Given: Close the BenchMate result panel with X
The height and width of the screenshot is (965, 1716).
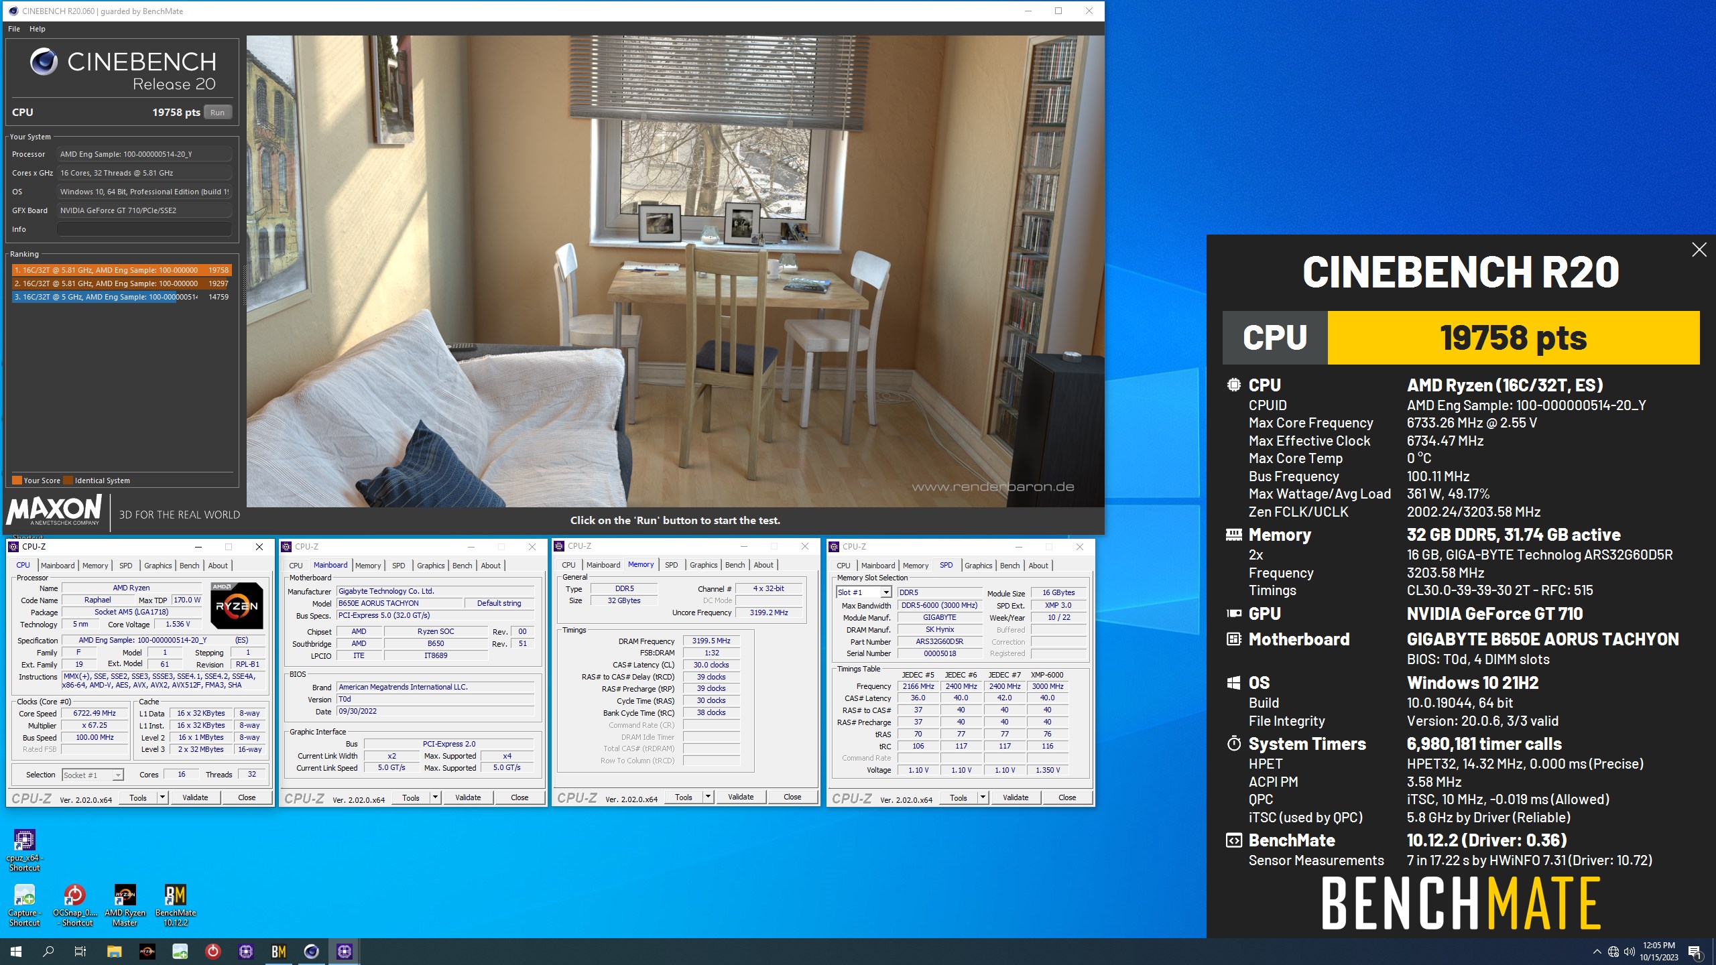Looking at the screenshot, I should click(x=1699, y=250).
